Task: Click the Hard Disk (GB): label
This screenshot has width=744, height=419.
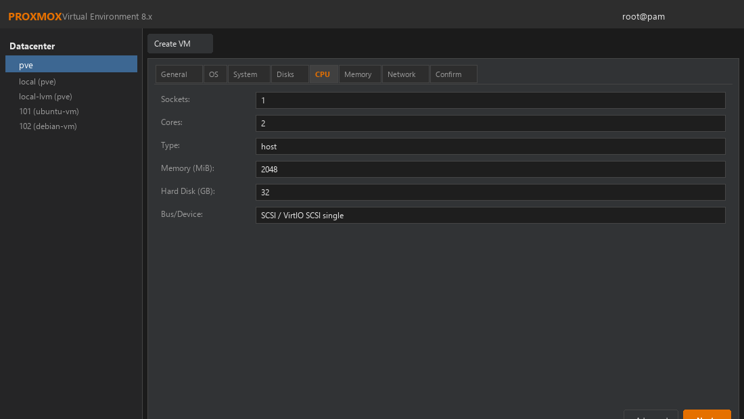Action: (188, 191)
